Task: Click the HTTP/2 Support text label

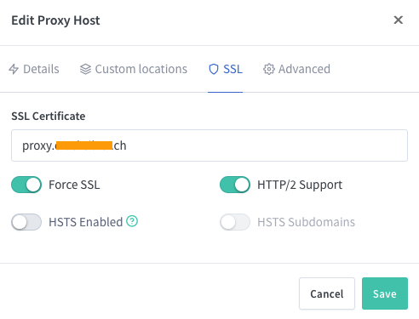Action: coord(300,185)
